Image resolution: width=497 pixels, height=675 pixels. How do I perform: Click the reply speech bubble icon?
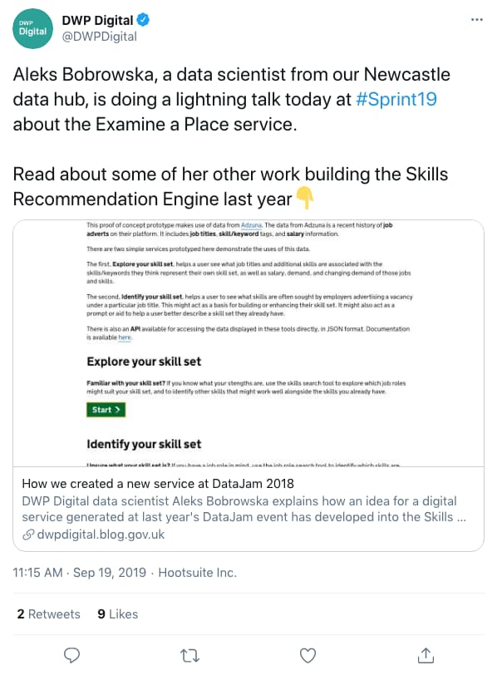tap(71, 655)
